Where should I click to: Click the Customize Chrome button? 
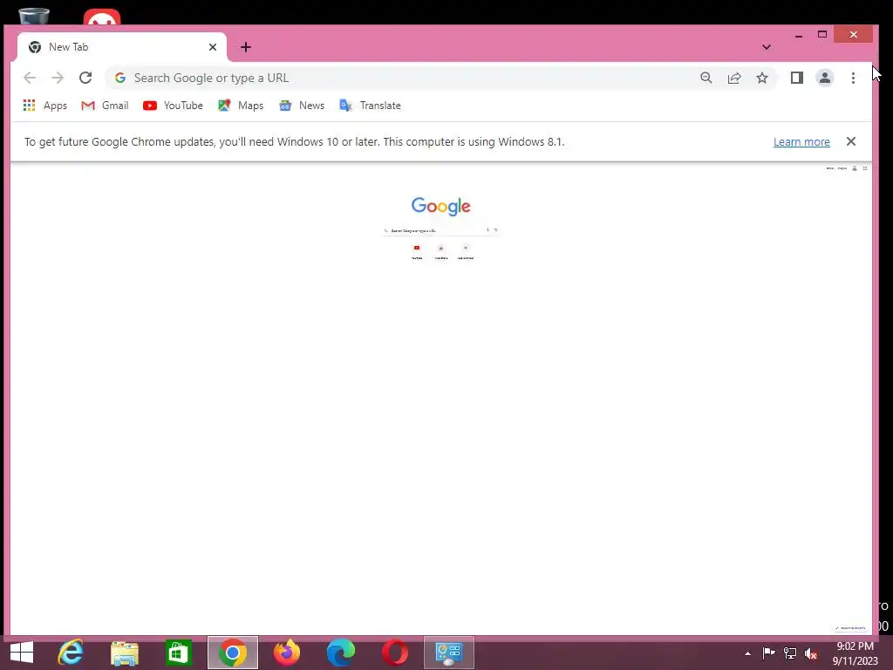[x=849, y=628]
